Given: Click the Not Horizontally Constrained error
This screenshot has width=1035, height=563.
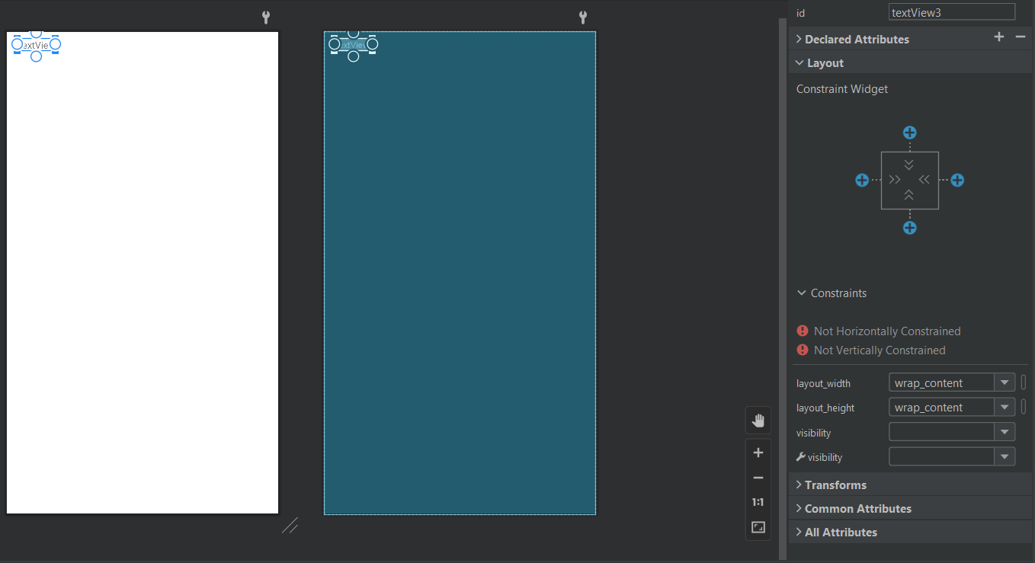Looking at the screenshot, I should 887,331.
